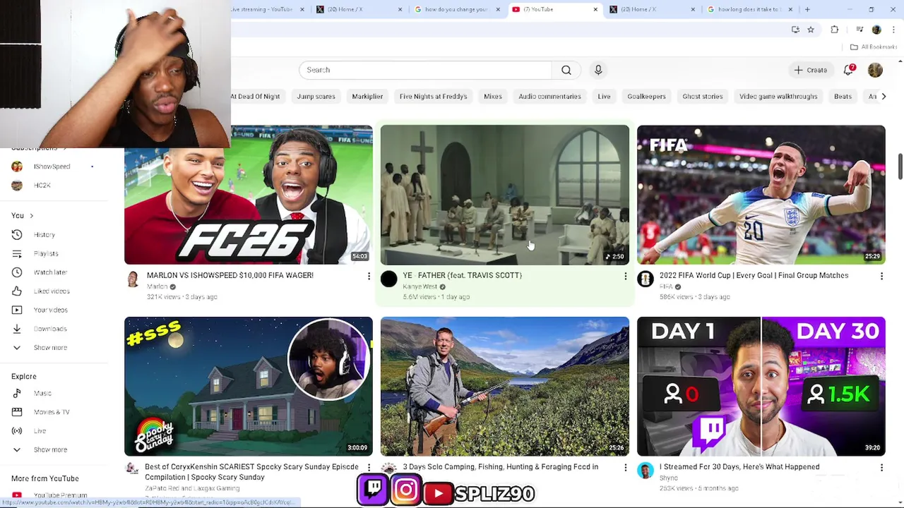Open a new browser tab
Viewport: 904px width, 508px height.
(x=807, y=9)
